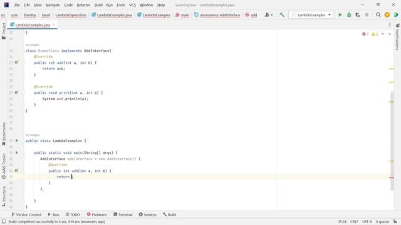Open editor tab options three-dot menu
The height and width of the screenshot is (225, 401).
pyautogui.click(x=390, y=24)
